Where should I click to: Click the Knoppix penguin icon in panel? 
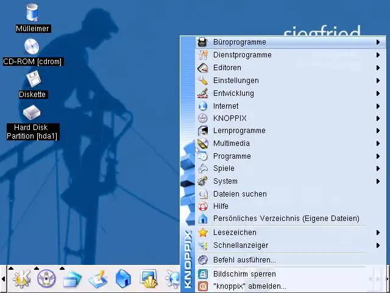point(46,278)
